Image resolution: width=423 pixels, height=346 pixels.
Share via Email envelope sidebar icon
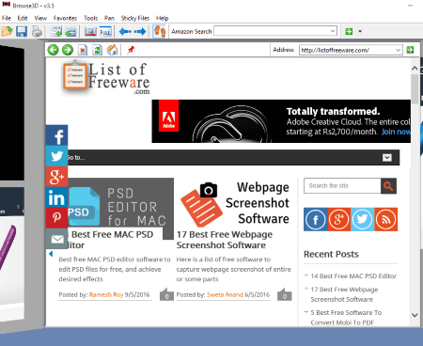pos(56,239)
